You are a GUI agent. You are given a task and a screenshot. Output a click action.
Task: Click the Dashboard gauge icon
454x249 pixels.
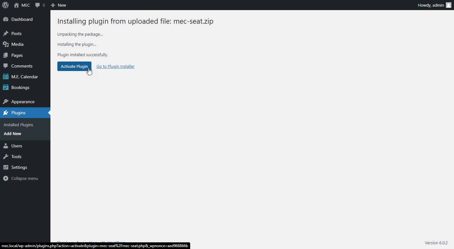(x=6, y=19)
